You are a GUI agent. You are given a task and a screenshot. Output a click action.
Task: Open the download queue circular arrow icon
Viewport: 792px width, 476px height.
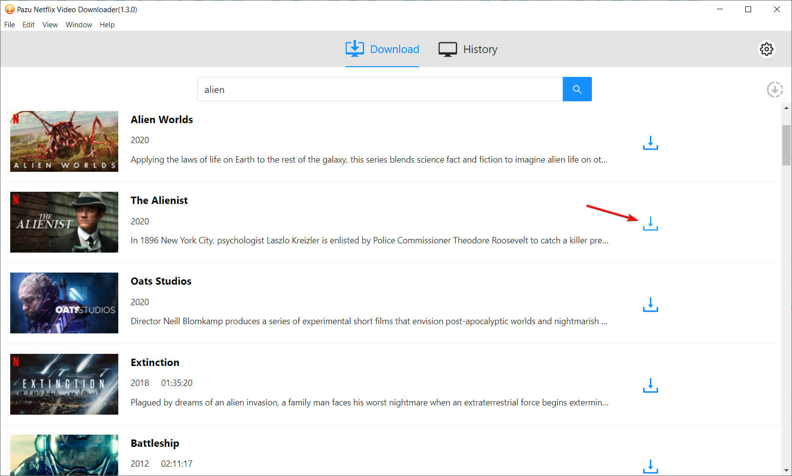pyautogui.click(x=774, y=90)
